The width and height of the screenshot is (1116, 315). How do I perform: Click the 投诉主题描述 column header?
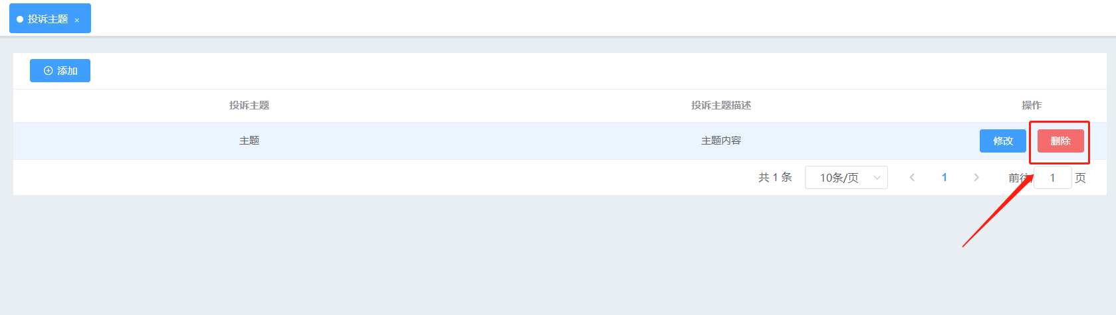[721, 105]
